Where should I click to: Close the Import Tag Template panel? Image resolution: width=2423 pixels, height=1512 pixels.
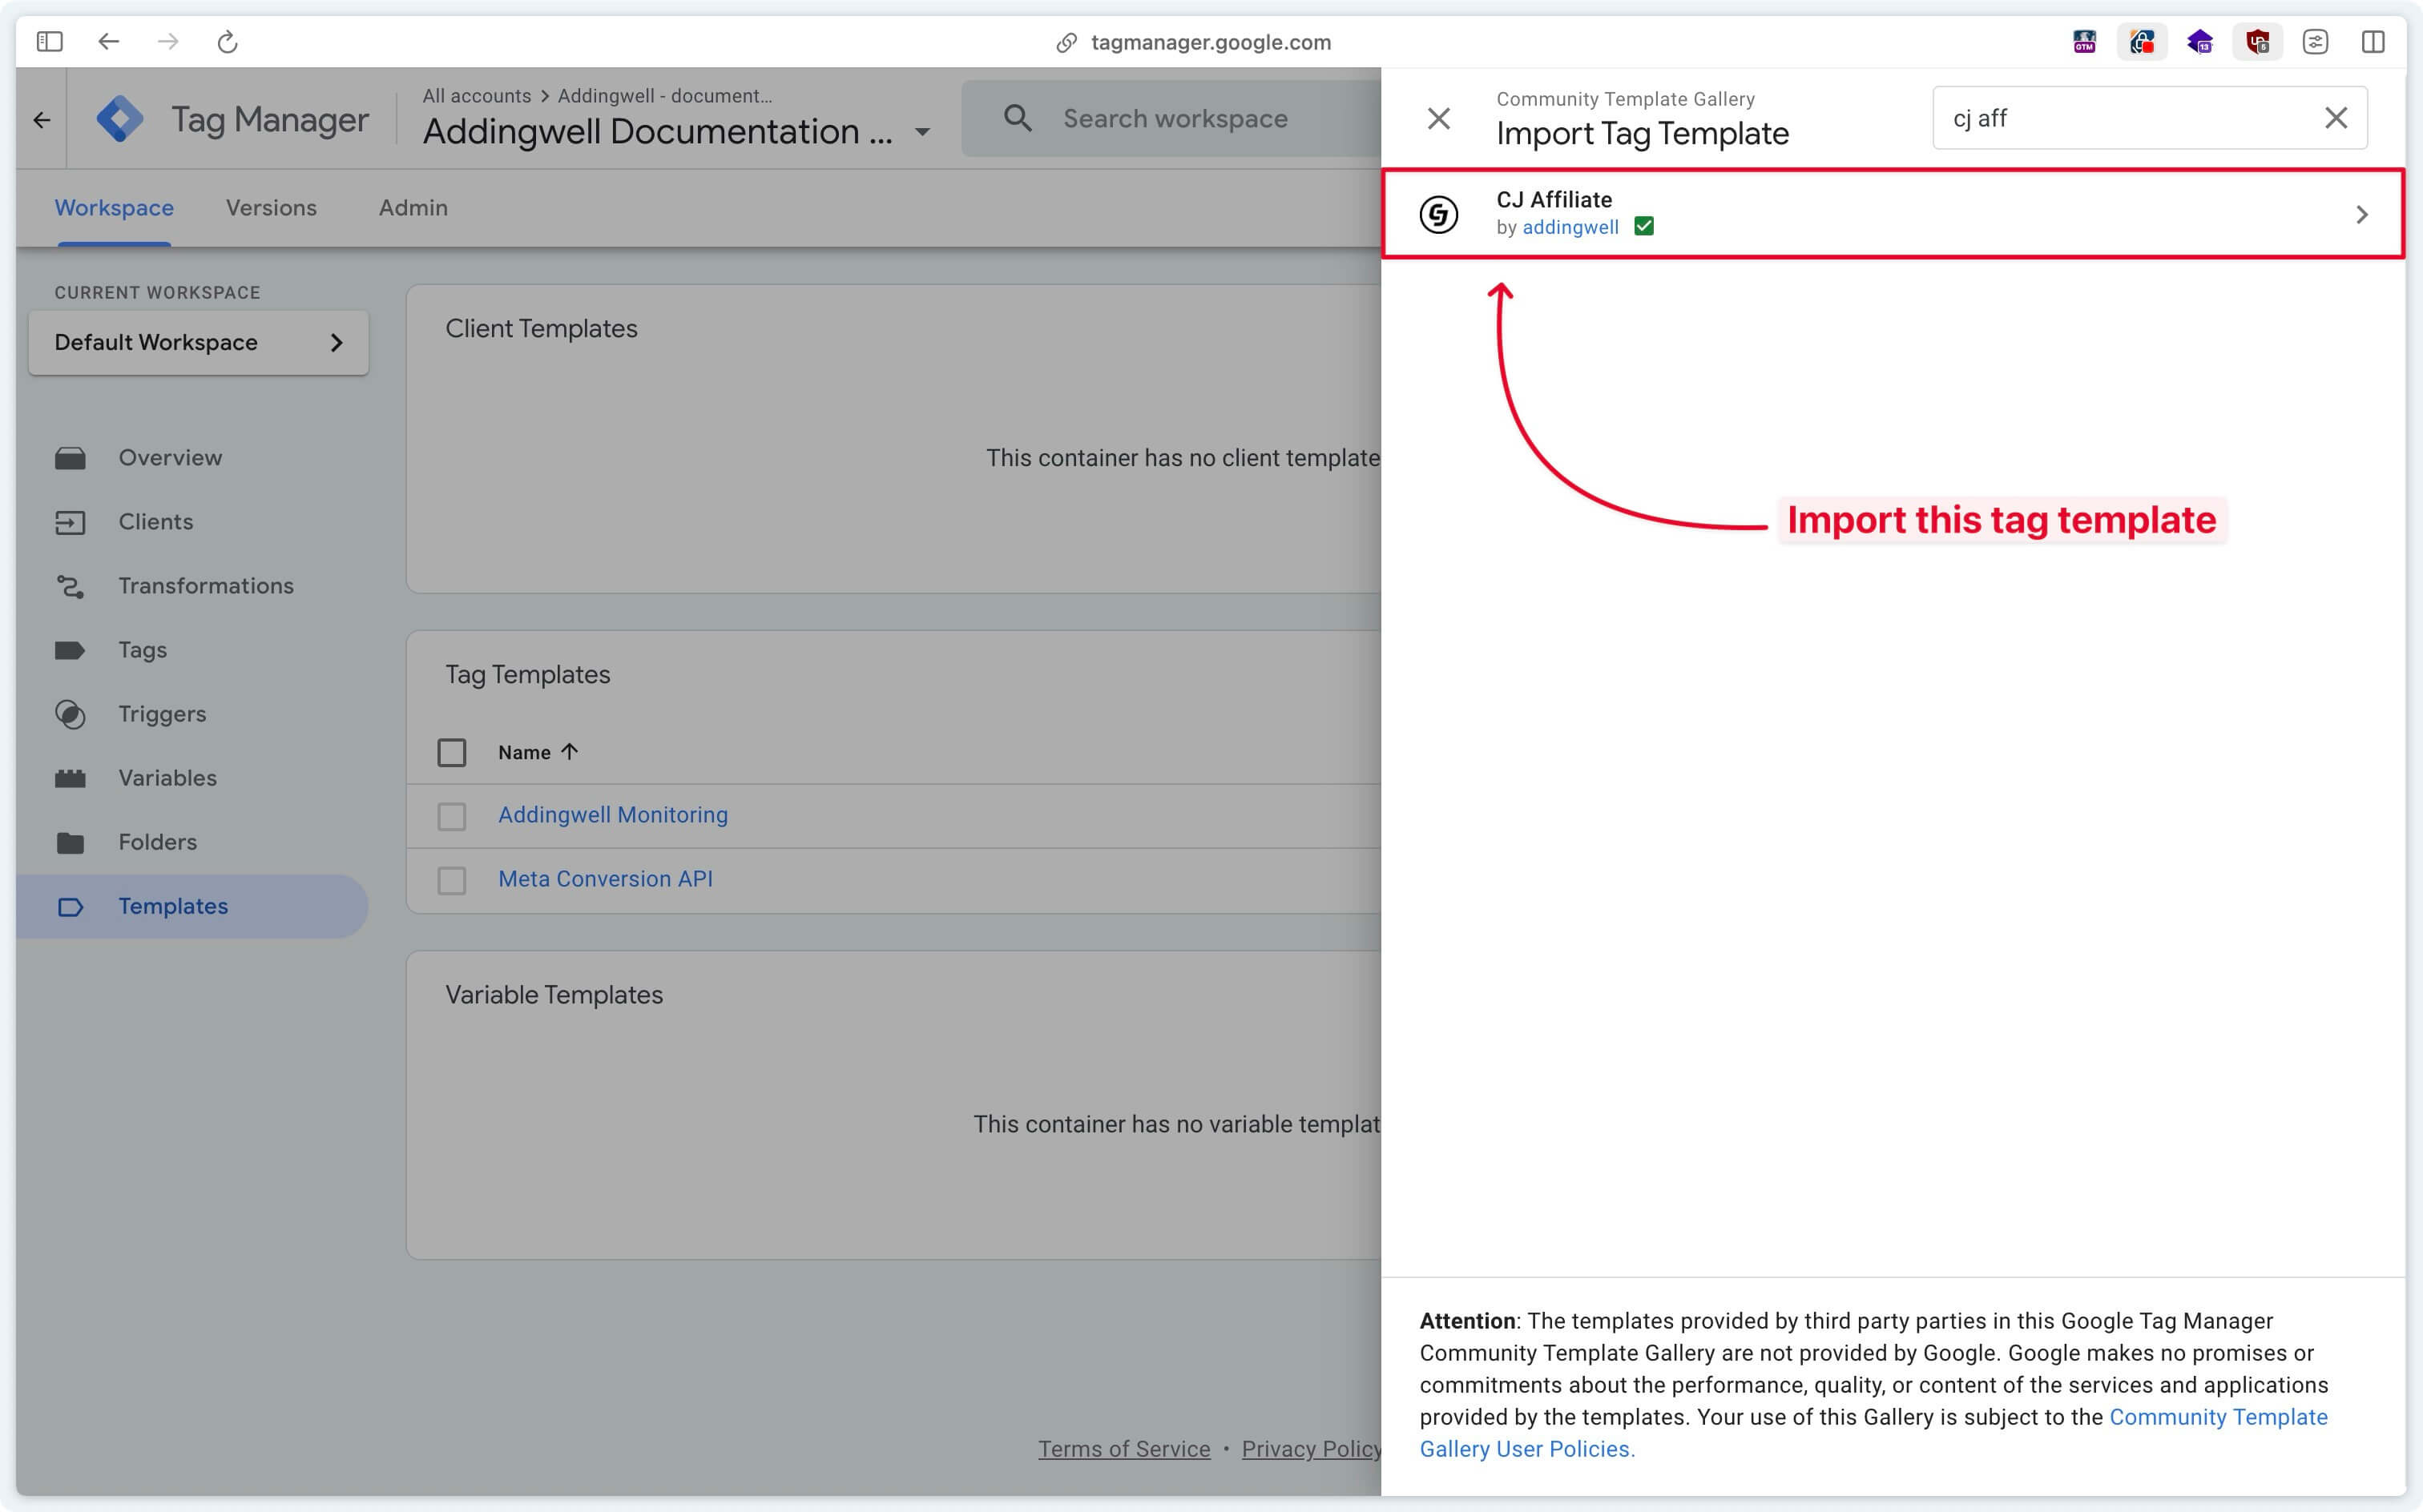[1438, 118]
